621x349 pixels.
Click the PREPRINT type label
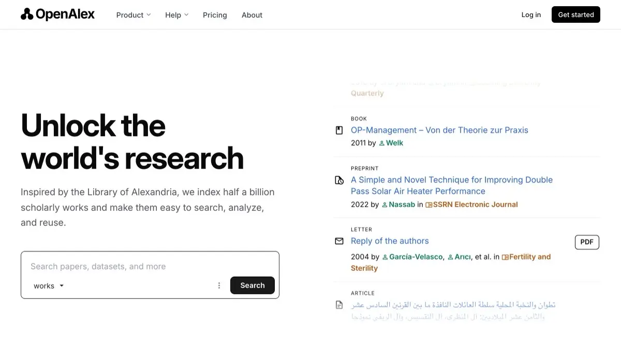point(365,168)
